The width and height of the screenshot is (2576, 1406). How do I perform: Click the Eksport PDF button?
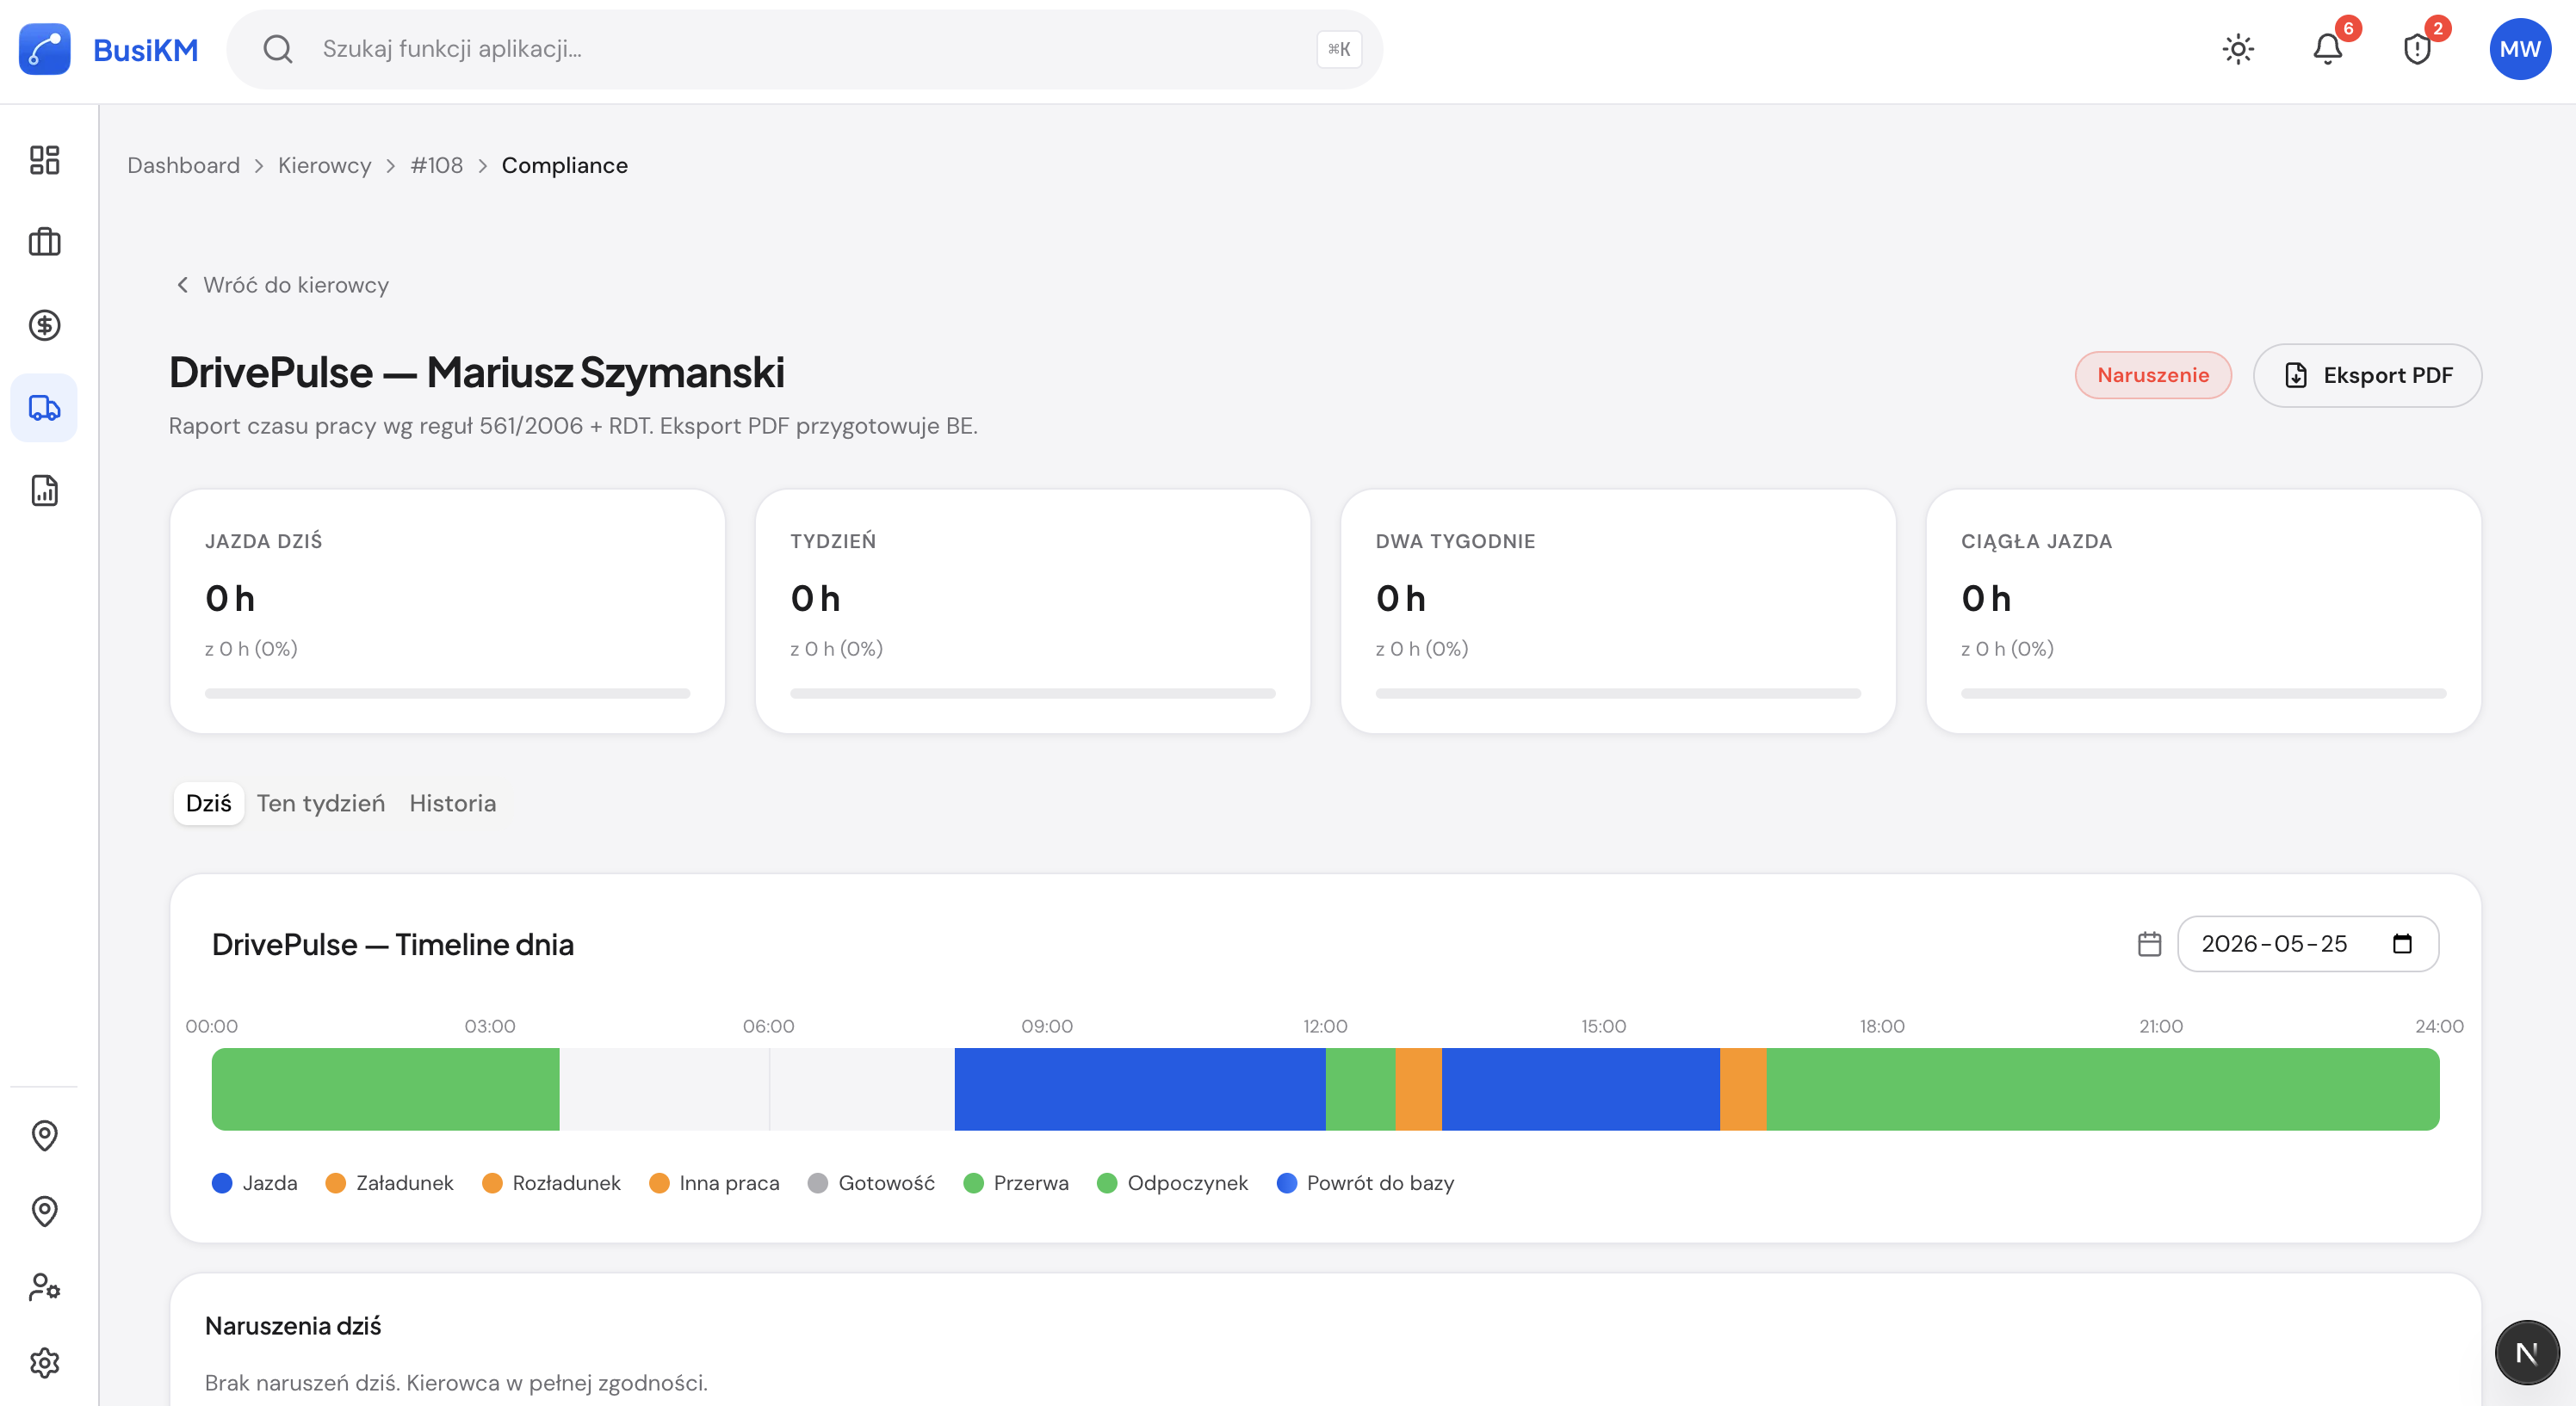click(x=2367, y=376)
